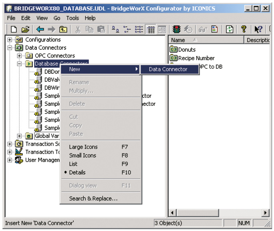Close the BridgeWorX Configurator window
Image resolution: width=274 pixels, height=231 pixels.
tap(266, 8)
